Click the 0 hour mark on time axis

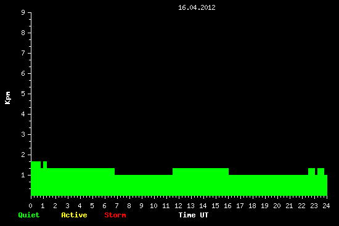30,206
